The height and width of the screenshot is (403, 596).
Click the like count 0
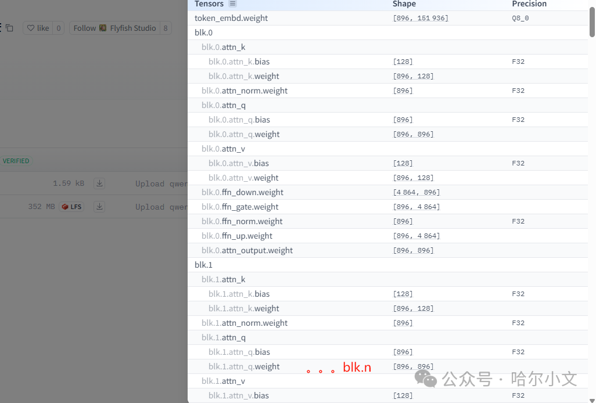pos(59,28)
